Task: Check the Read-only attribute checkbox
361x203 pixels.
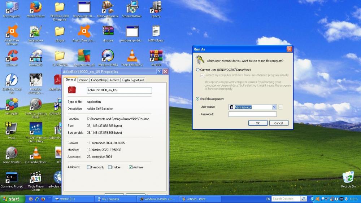Action: [89, 167]
